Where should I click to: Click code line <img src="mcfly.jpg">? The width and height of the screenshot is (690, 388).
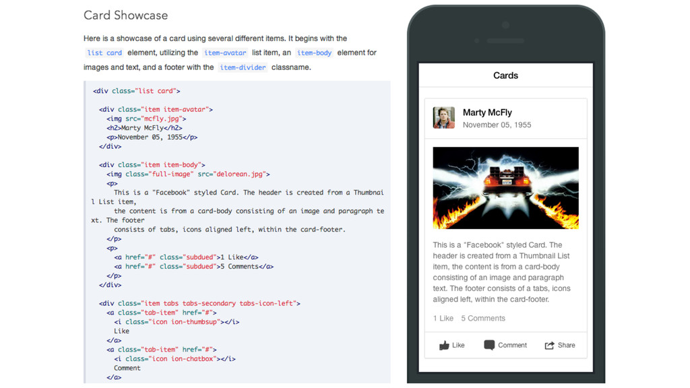pyautogui.click(x=146, y=119)
